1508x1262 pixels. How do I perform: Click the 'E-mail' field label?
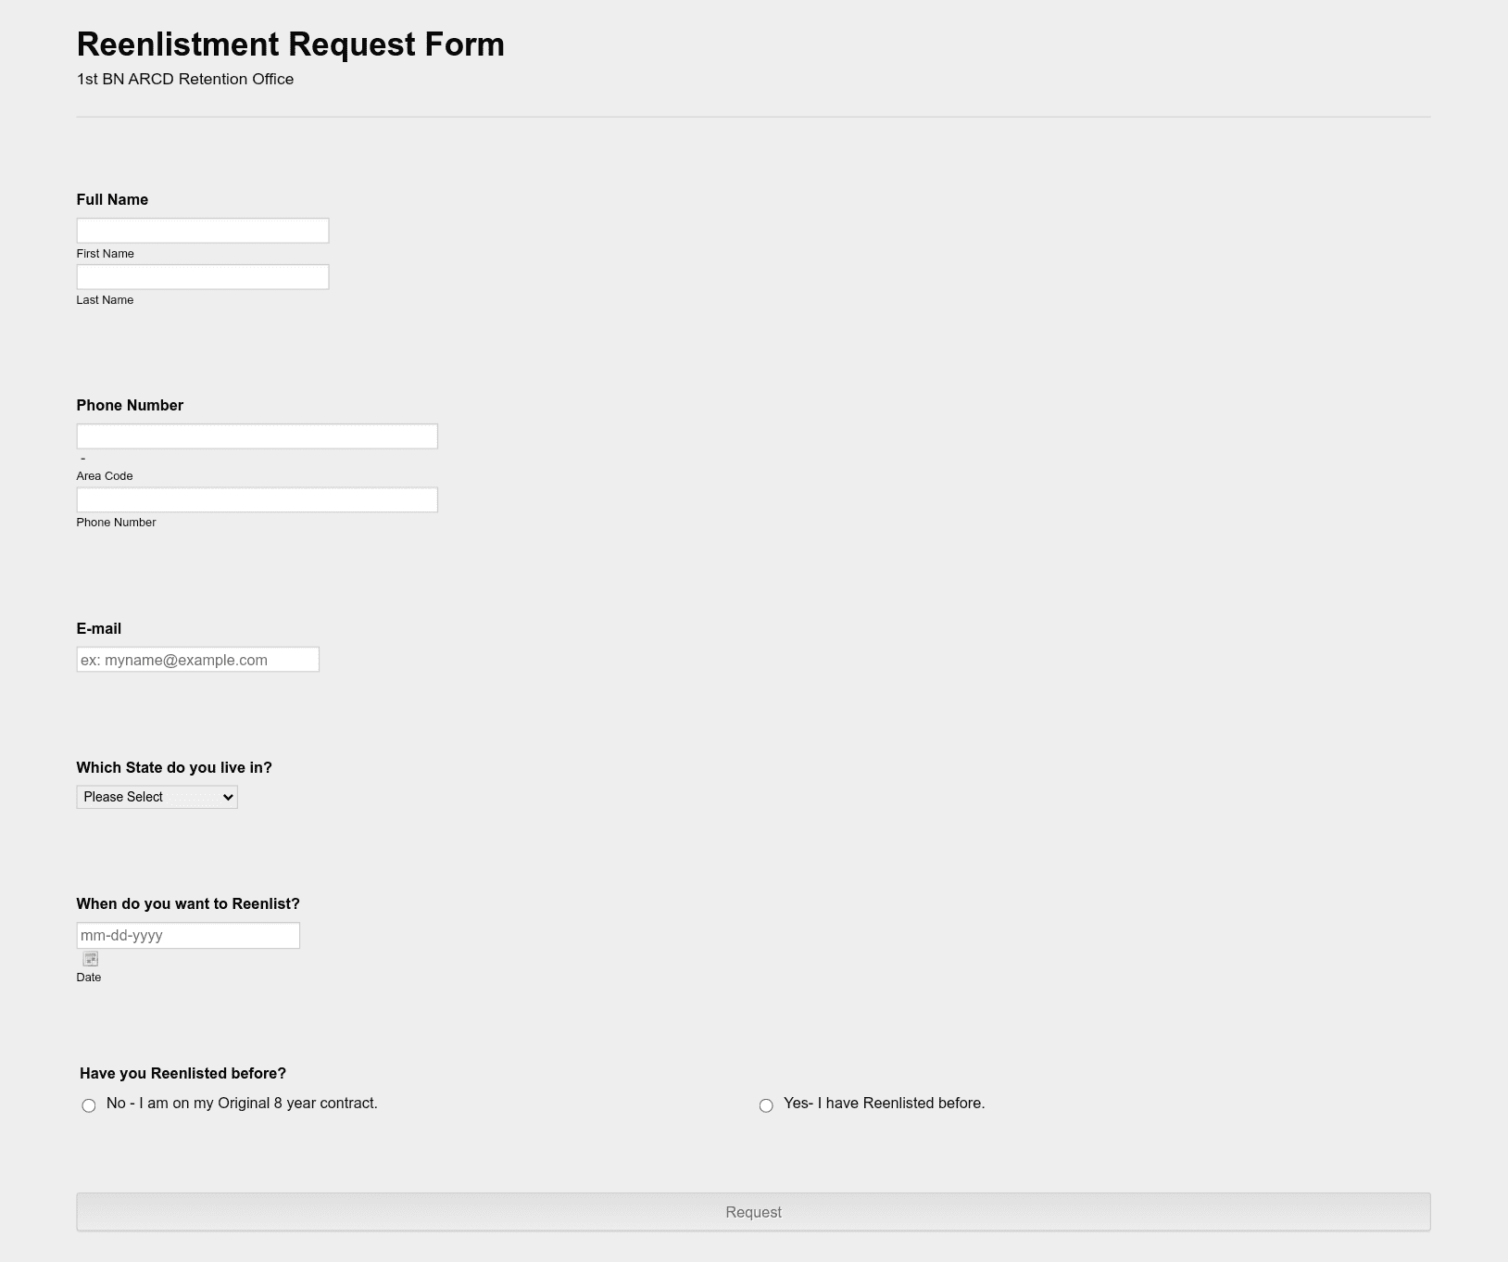(x=99, y=628)
